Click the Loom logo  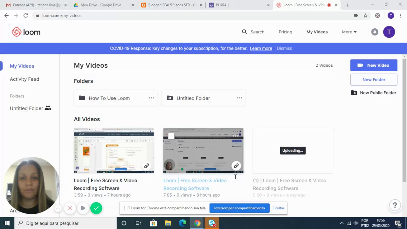pyautogui.click(x=26, y=32)
